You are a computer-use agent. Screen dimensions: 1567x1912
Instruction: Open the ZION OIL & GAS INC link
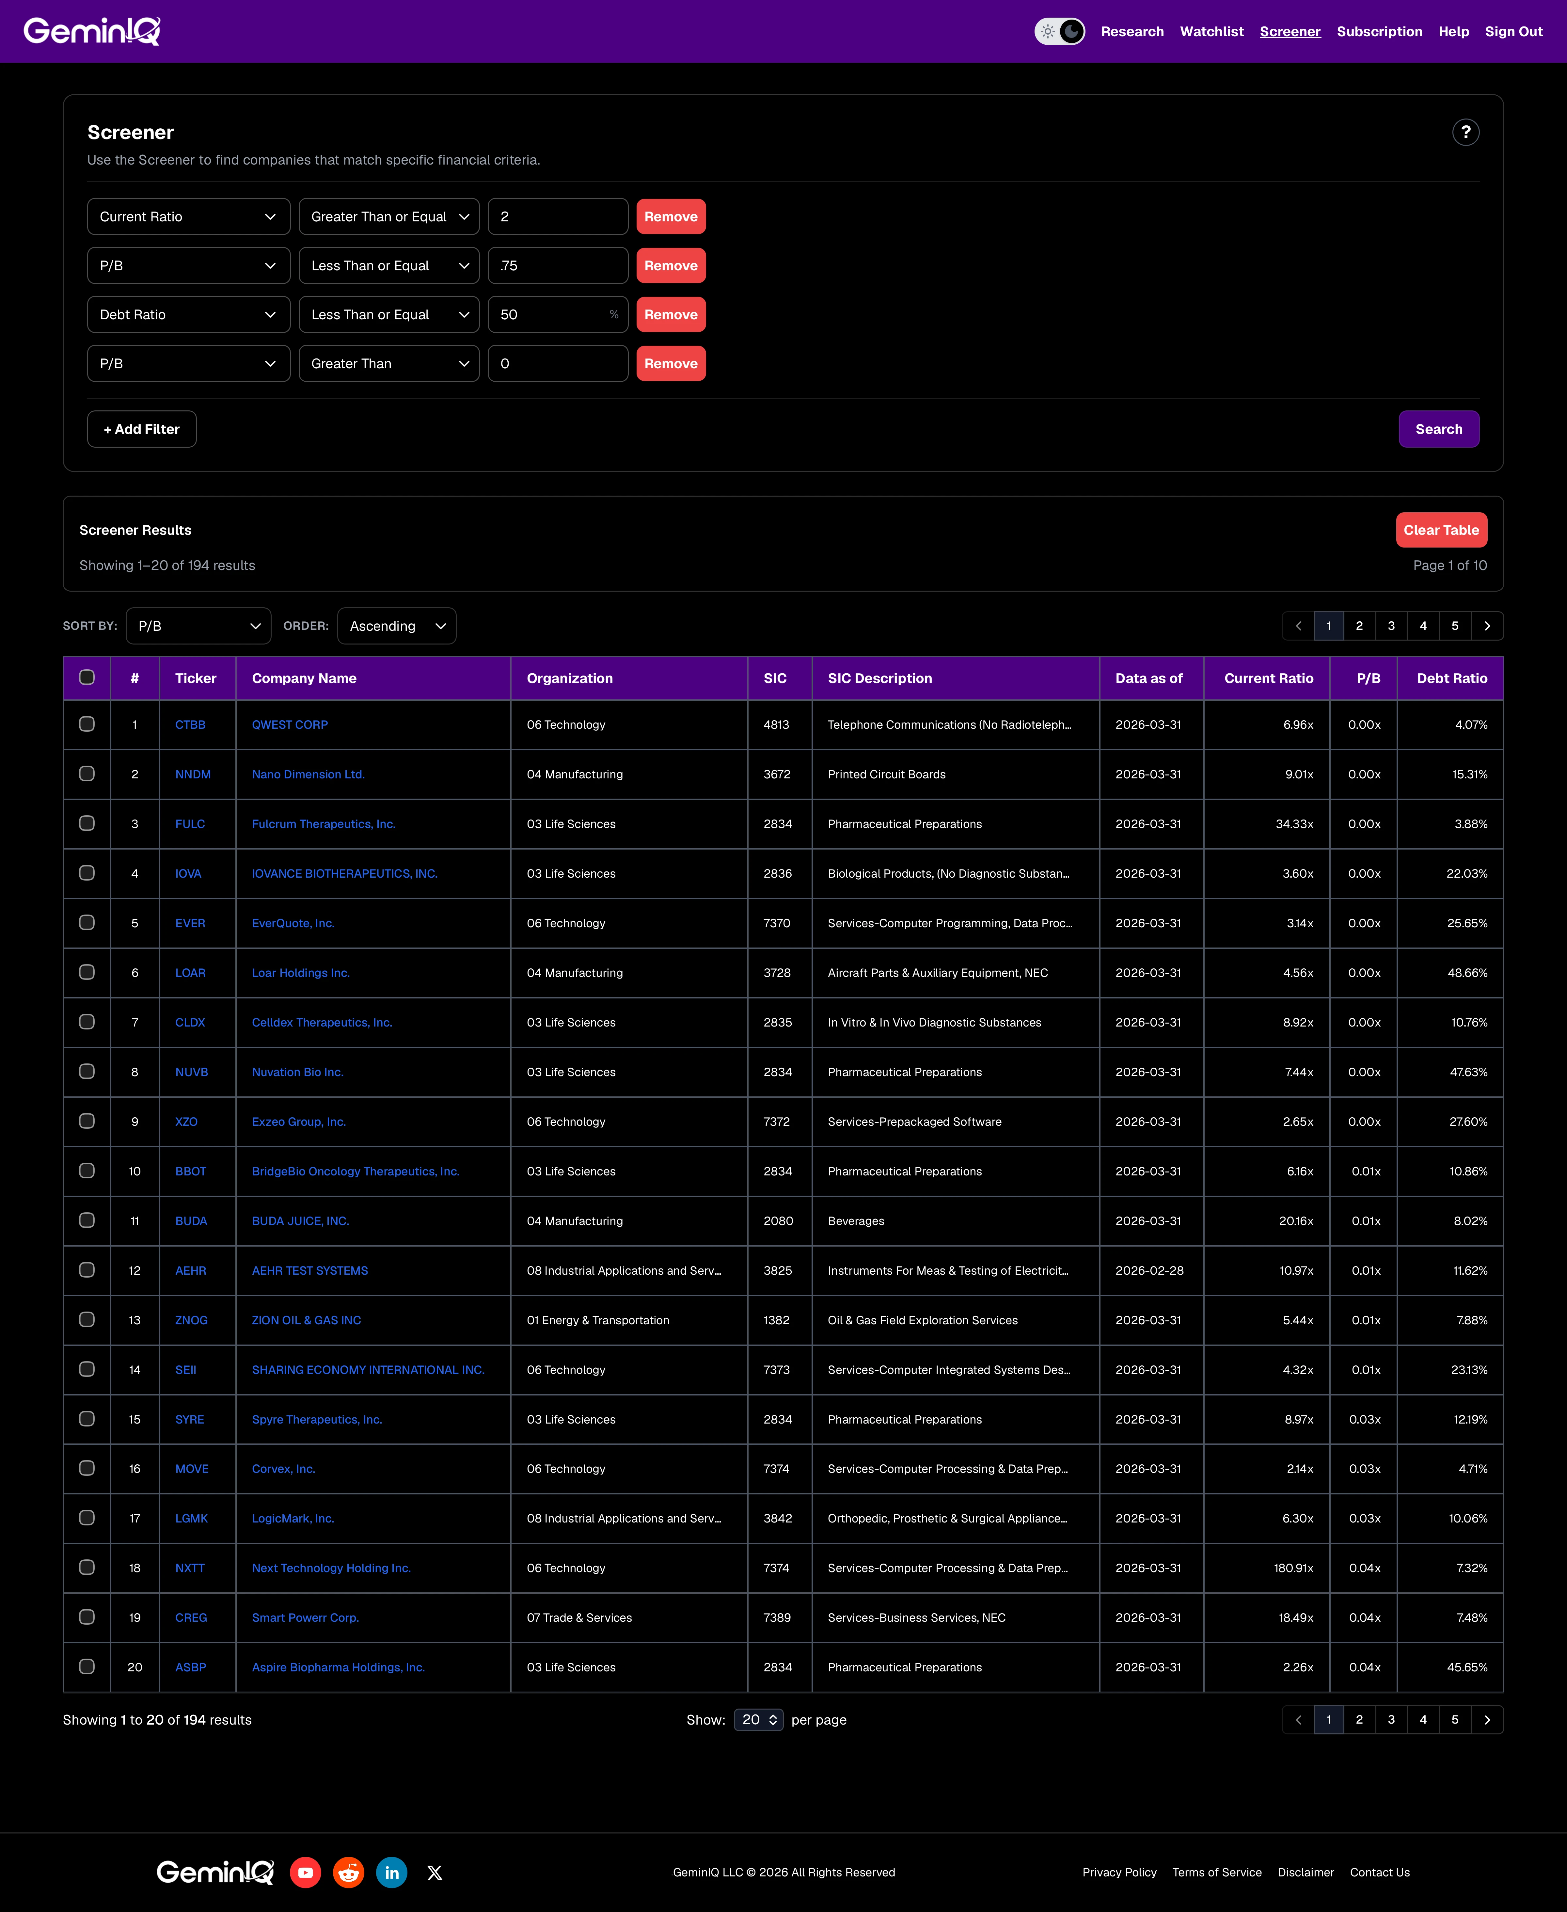(x=306, y=1320)
